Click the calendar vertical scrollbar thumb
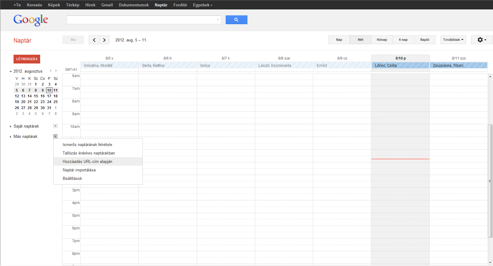 tap(490, 181)
